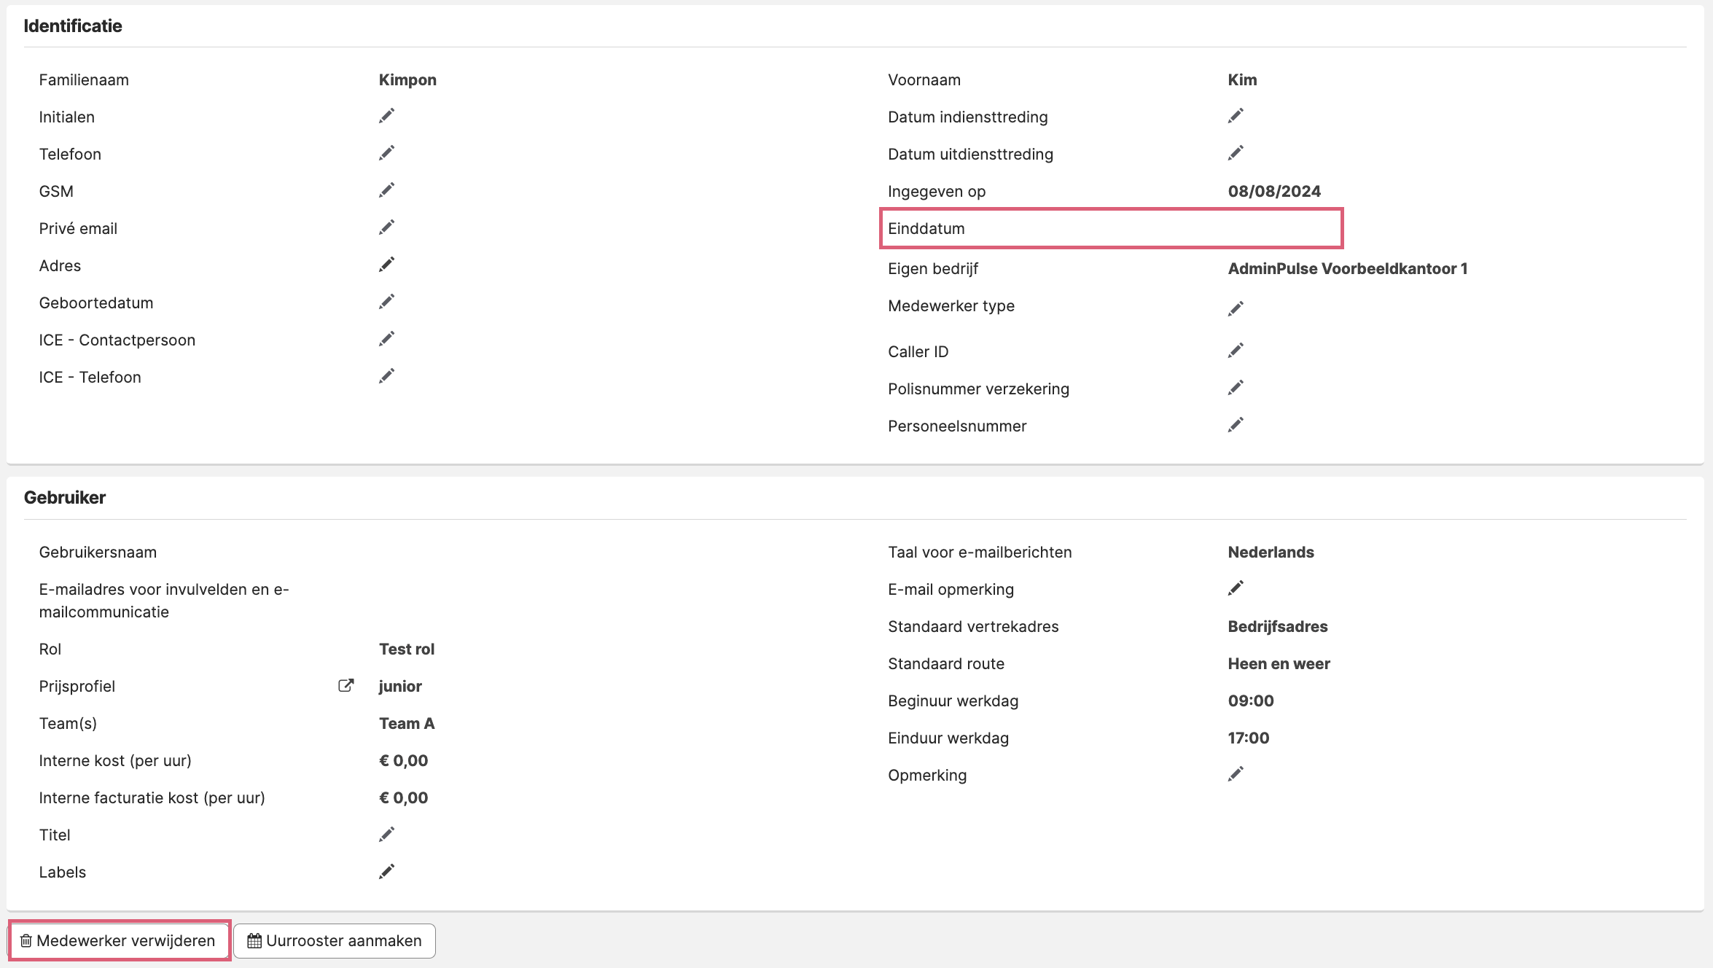Click the Identificatie section heading

(x=73, y=26)
